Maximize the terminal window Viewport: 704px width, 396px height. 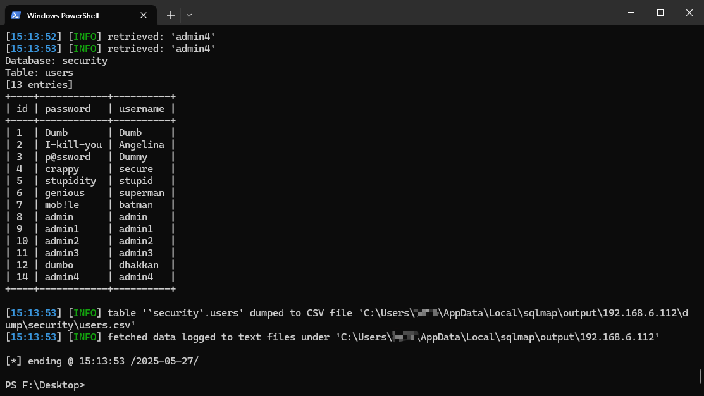tap(660, 13)
